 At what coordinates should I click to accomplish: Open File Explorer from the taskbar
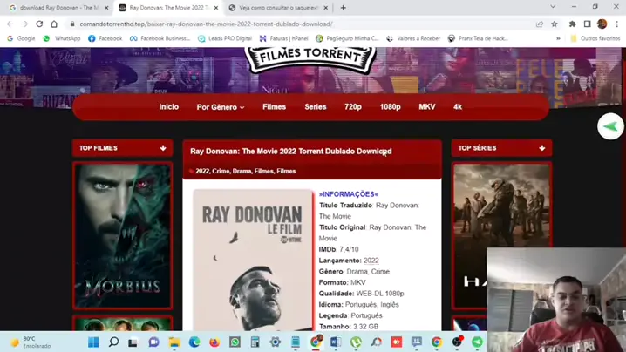[x=174, y=342]
